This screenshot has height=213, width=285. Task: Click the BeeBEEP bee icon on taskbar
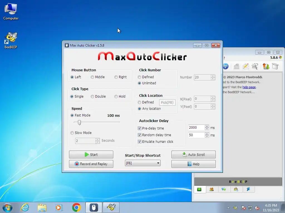(111, 207)
